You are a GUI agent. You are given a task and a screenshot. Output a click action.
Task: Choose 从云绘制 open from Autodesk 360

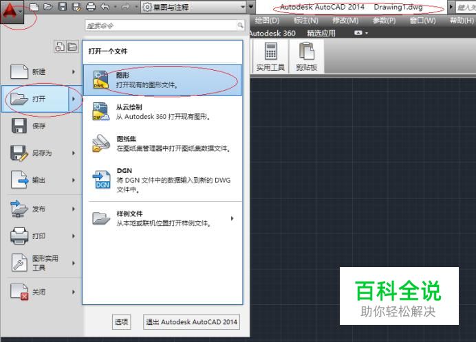click(162, 112)
